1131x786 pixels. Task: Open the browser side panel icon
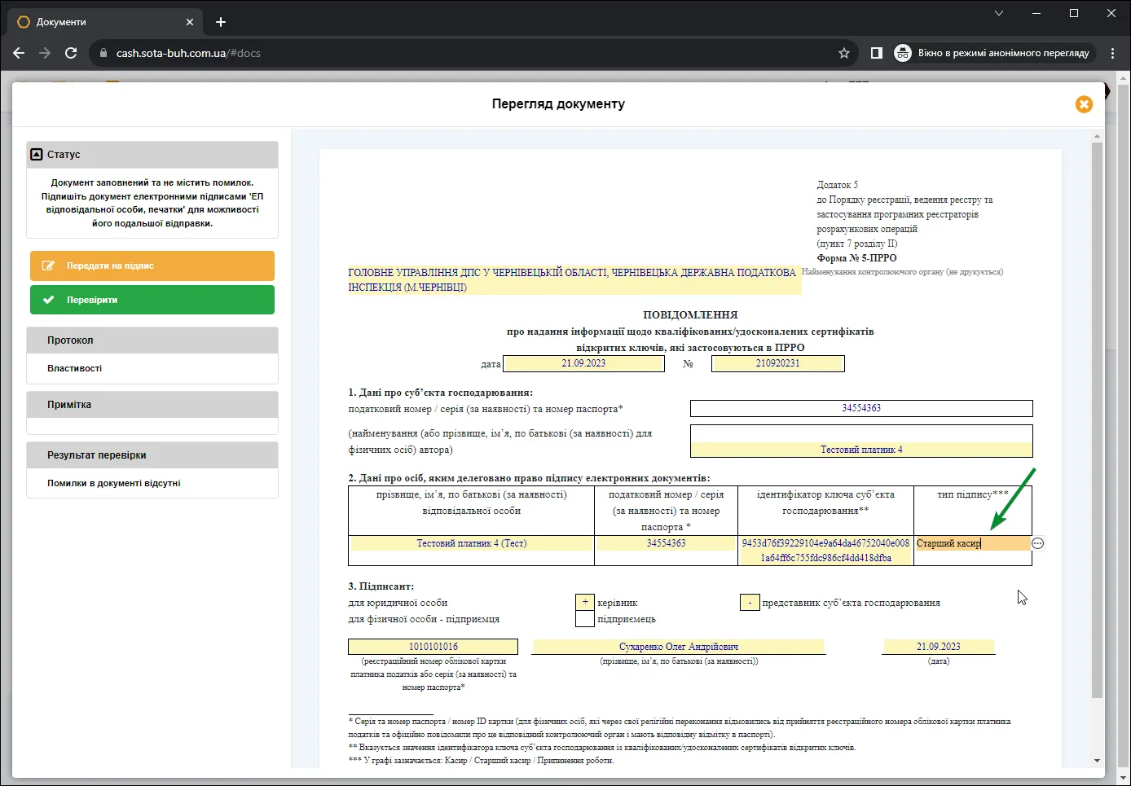click(x=877, y=53)
